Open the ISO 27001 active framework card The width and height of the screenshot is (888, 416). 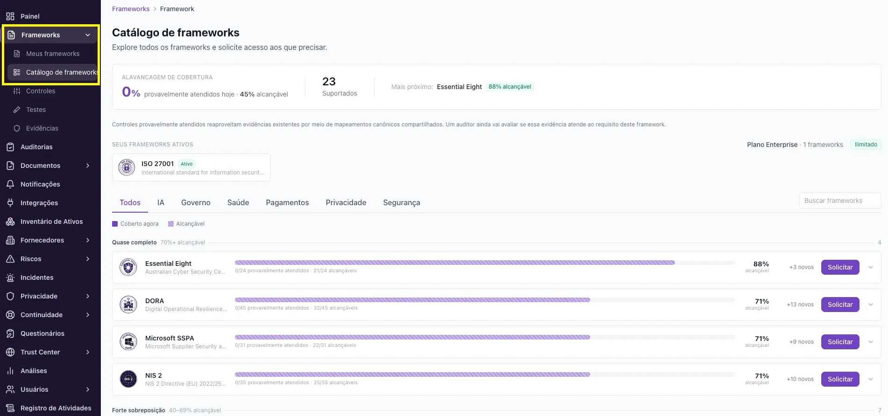[x=191, y=167]
